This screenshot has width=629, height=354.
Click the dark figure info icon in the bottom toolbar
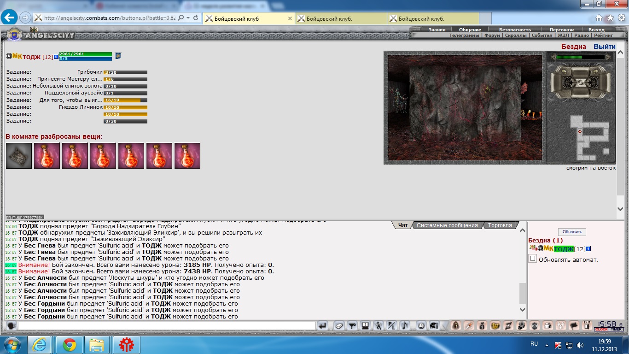coord(482,325)
